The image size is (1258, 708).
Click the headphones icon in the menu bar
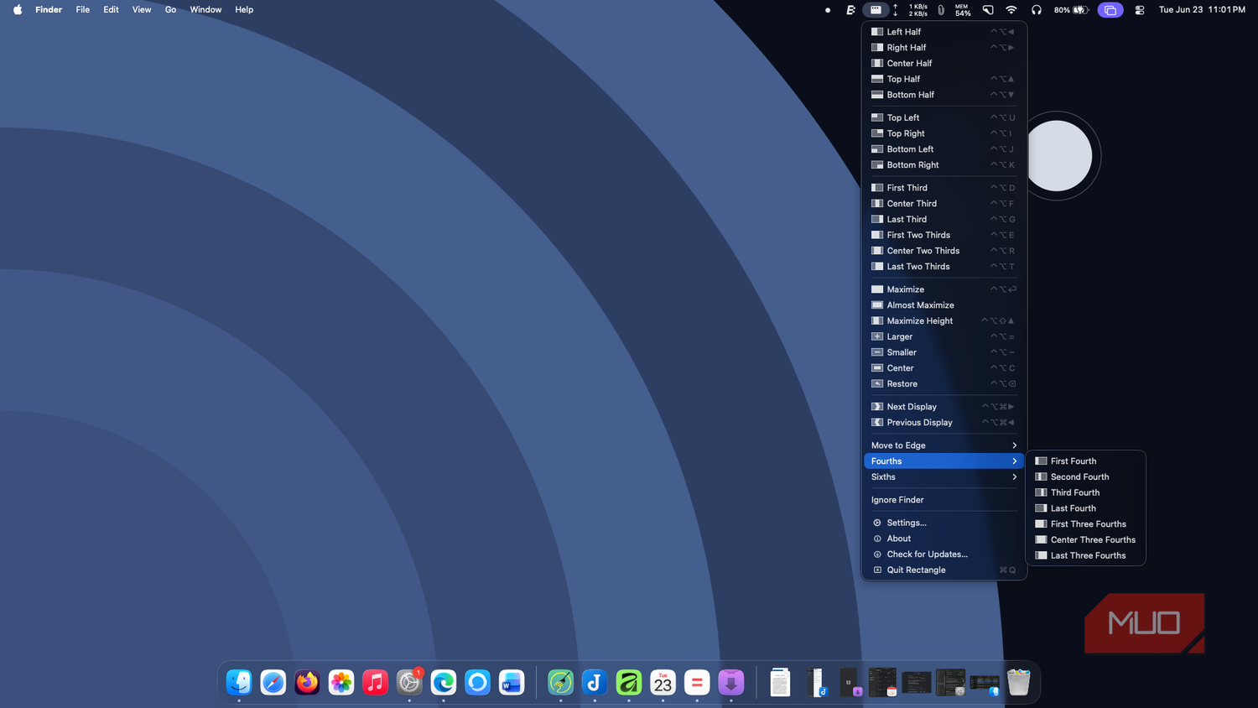[x=1037, y=10]
